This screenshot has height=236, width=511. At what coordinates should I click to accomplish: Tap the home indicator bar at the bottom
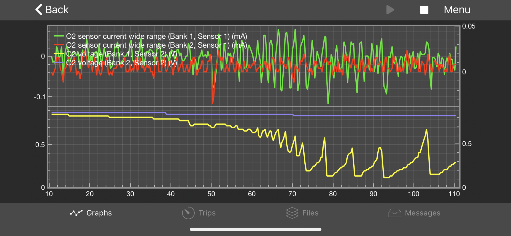click(255, 229)
